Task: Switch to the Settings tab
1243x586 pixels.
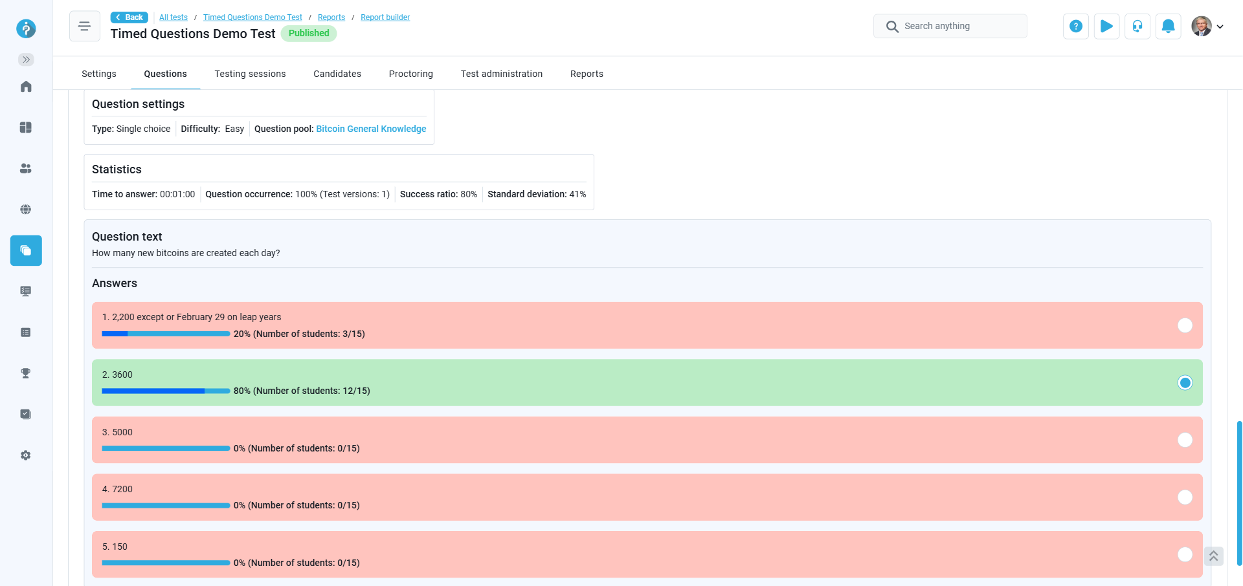Action: pyautogui.click(x=99, y=74)
